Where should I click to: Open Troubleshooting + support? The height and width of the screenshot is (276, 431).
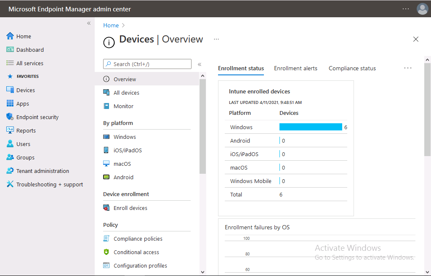[x=50, y=184]
